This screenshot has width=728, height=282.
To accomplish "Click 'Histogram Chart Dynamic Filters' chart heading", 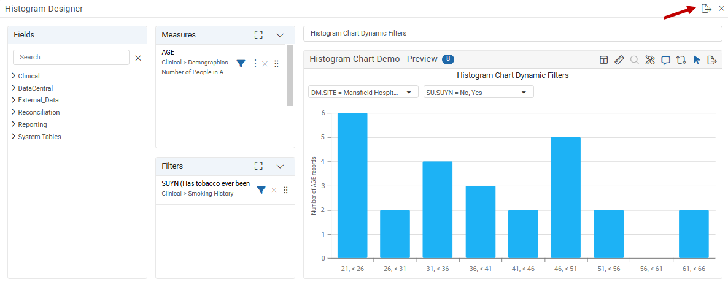I will [x=513, y=75].
